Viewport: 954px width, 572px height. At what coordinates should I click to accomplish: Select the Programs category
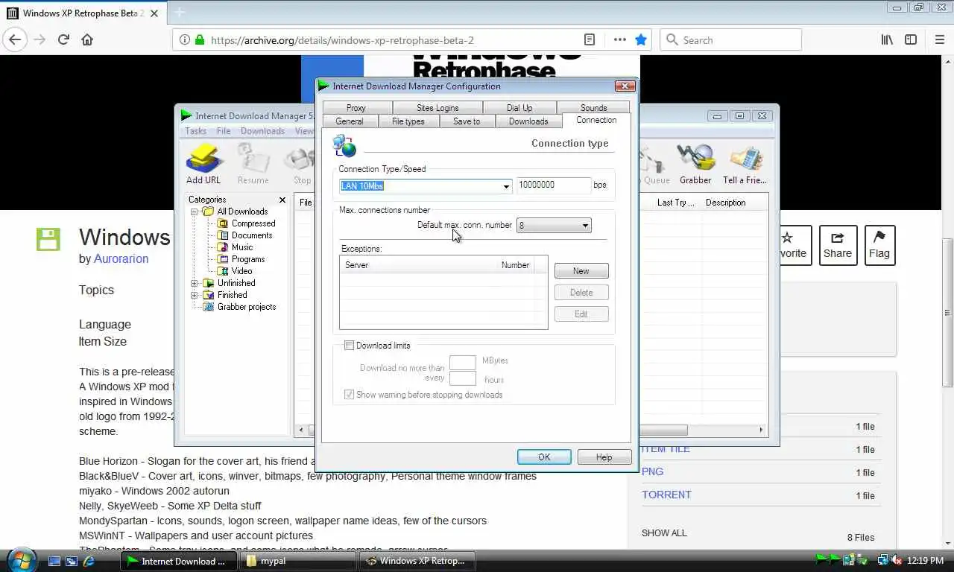(248, 259)
